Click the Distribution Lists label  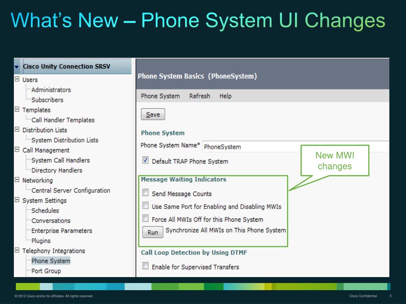click(44, 130)
